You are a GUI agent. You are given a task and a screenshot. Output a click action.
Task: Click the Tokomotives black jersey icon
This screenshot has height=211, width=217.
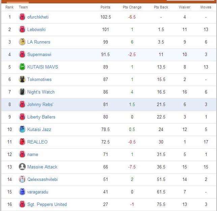(22, 79)
